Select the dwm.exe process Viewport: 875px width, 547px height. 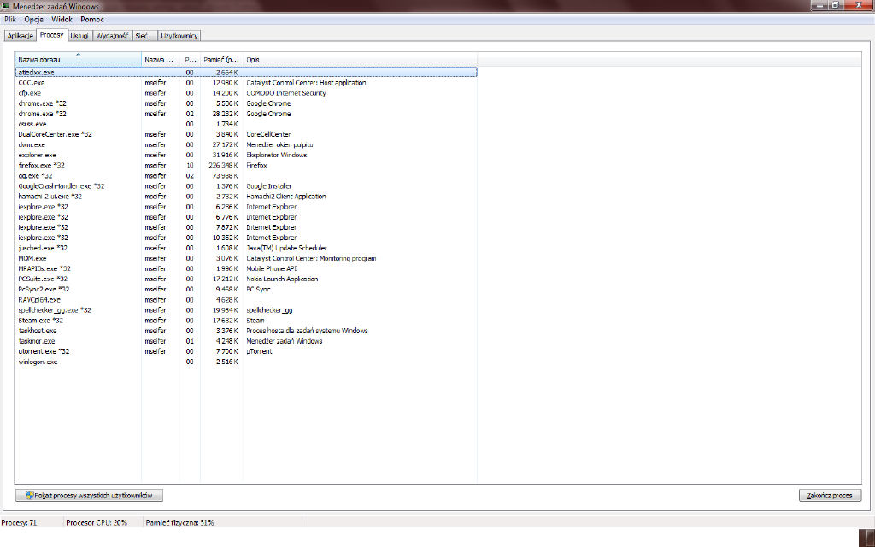[246, 144]
